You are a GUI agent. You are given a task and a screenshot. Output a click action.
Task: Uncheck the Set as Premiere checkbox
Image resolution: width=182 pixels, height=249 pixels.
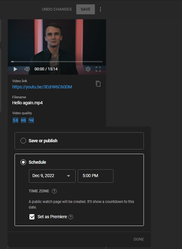[x=32, y=217]
